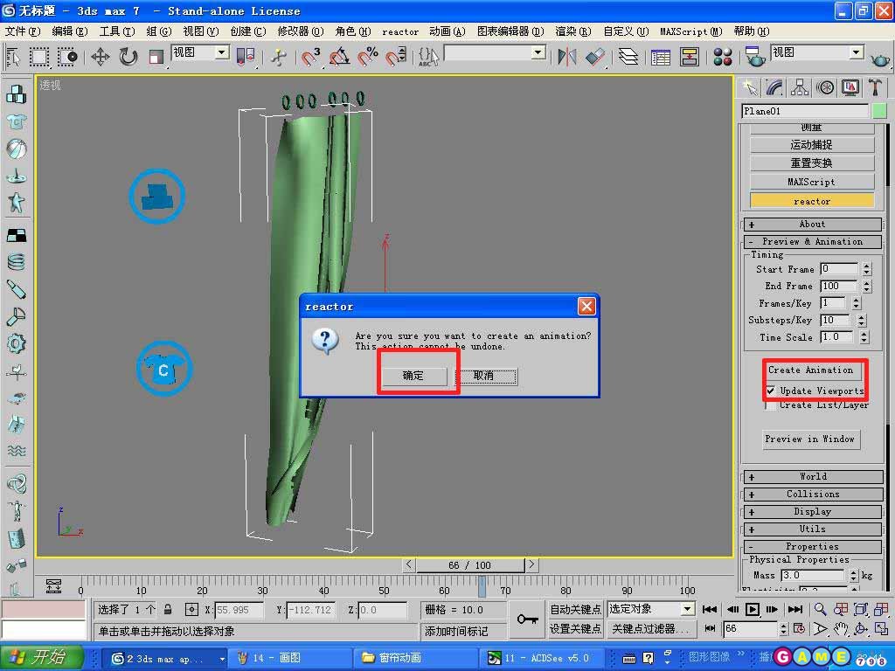Expand the About rollout

pyautogui.click(x=813, y=225)
